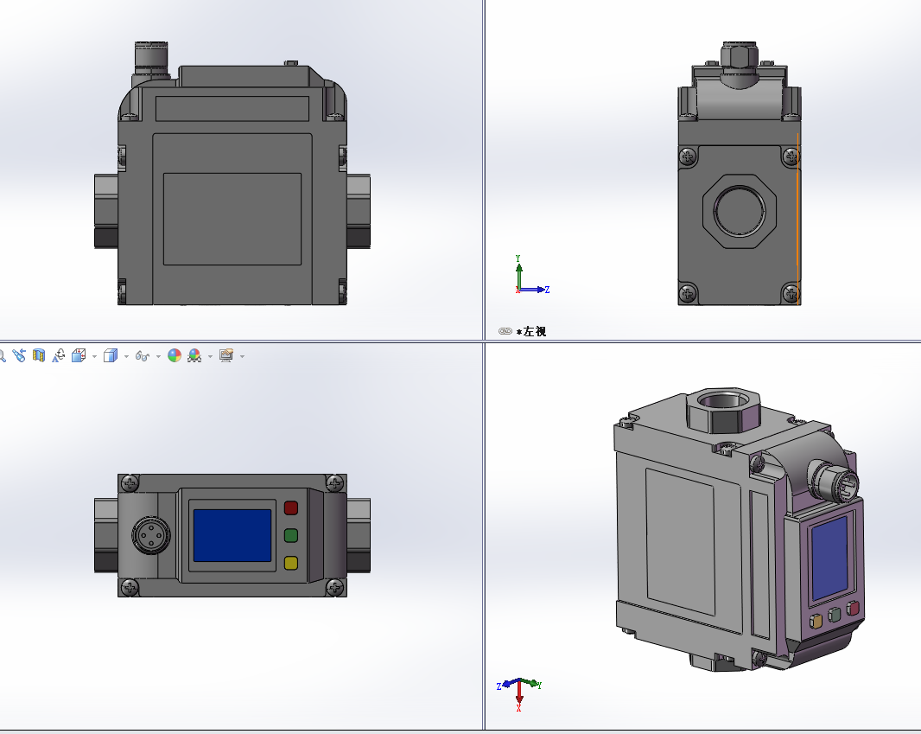
Task: Click the Hide/Show Items glasses icon
Action: click(x=143, y=355)
